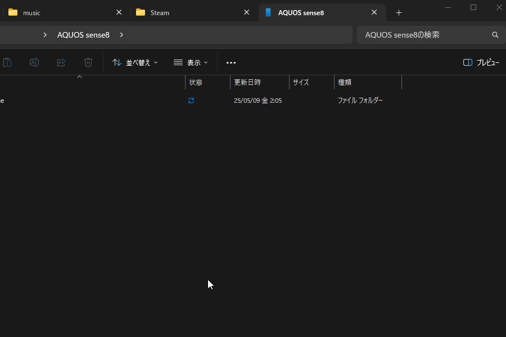The image size is (506, 337).
Task: Click the paste toolbar icon
Action: [7, 62]
